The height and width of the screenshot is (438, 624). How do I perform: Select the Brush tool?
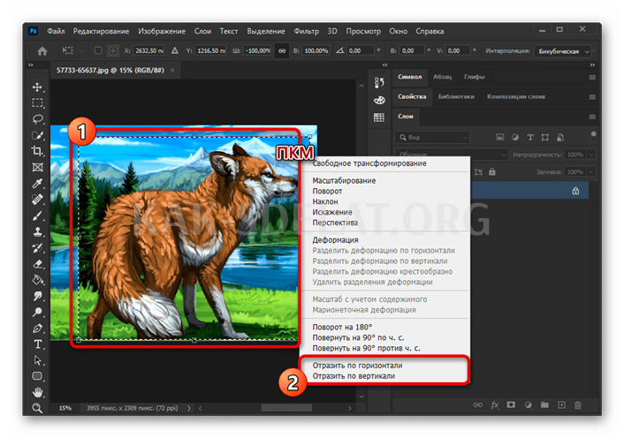coord(37,215)
